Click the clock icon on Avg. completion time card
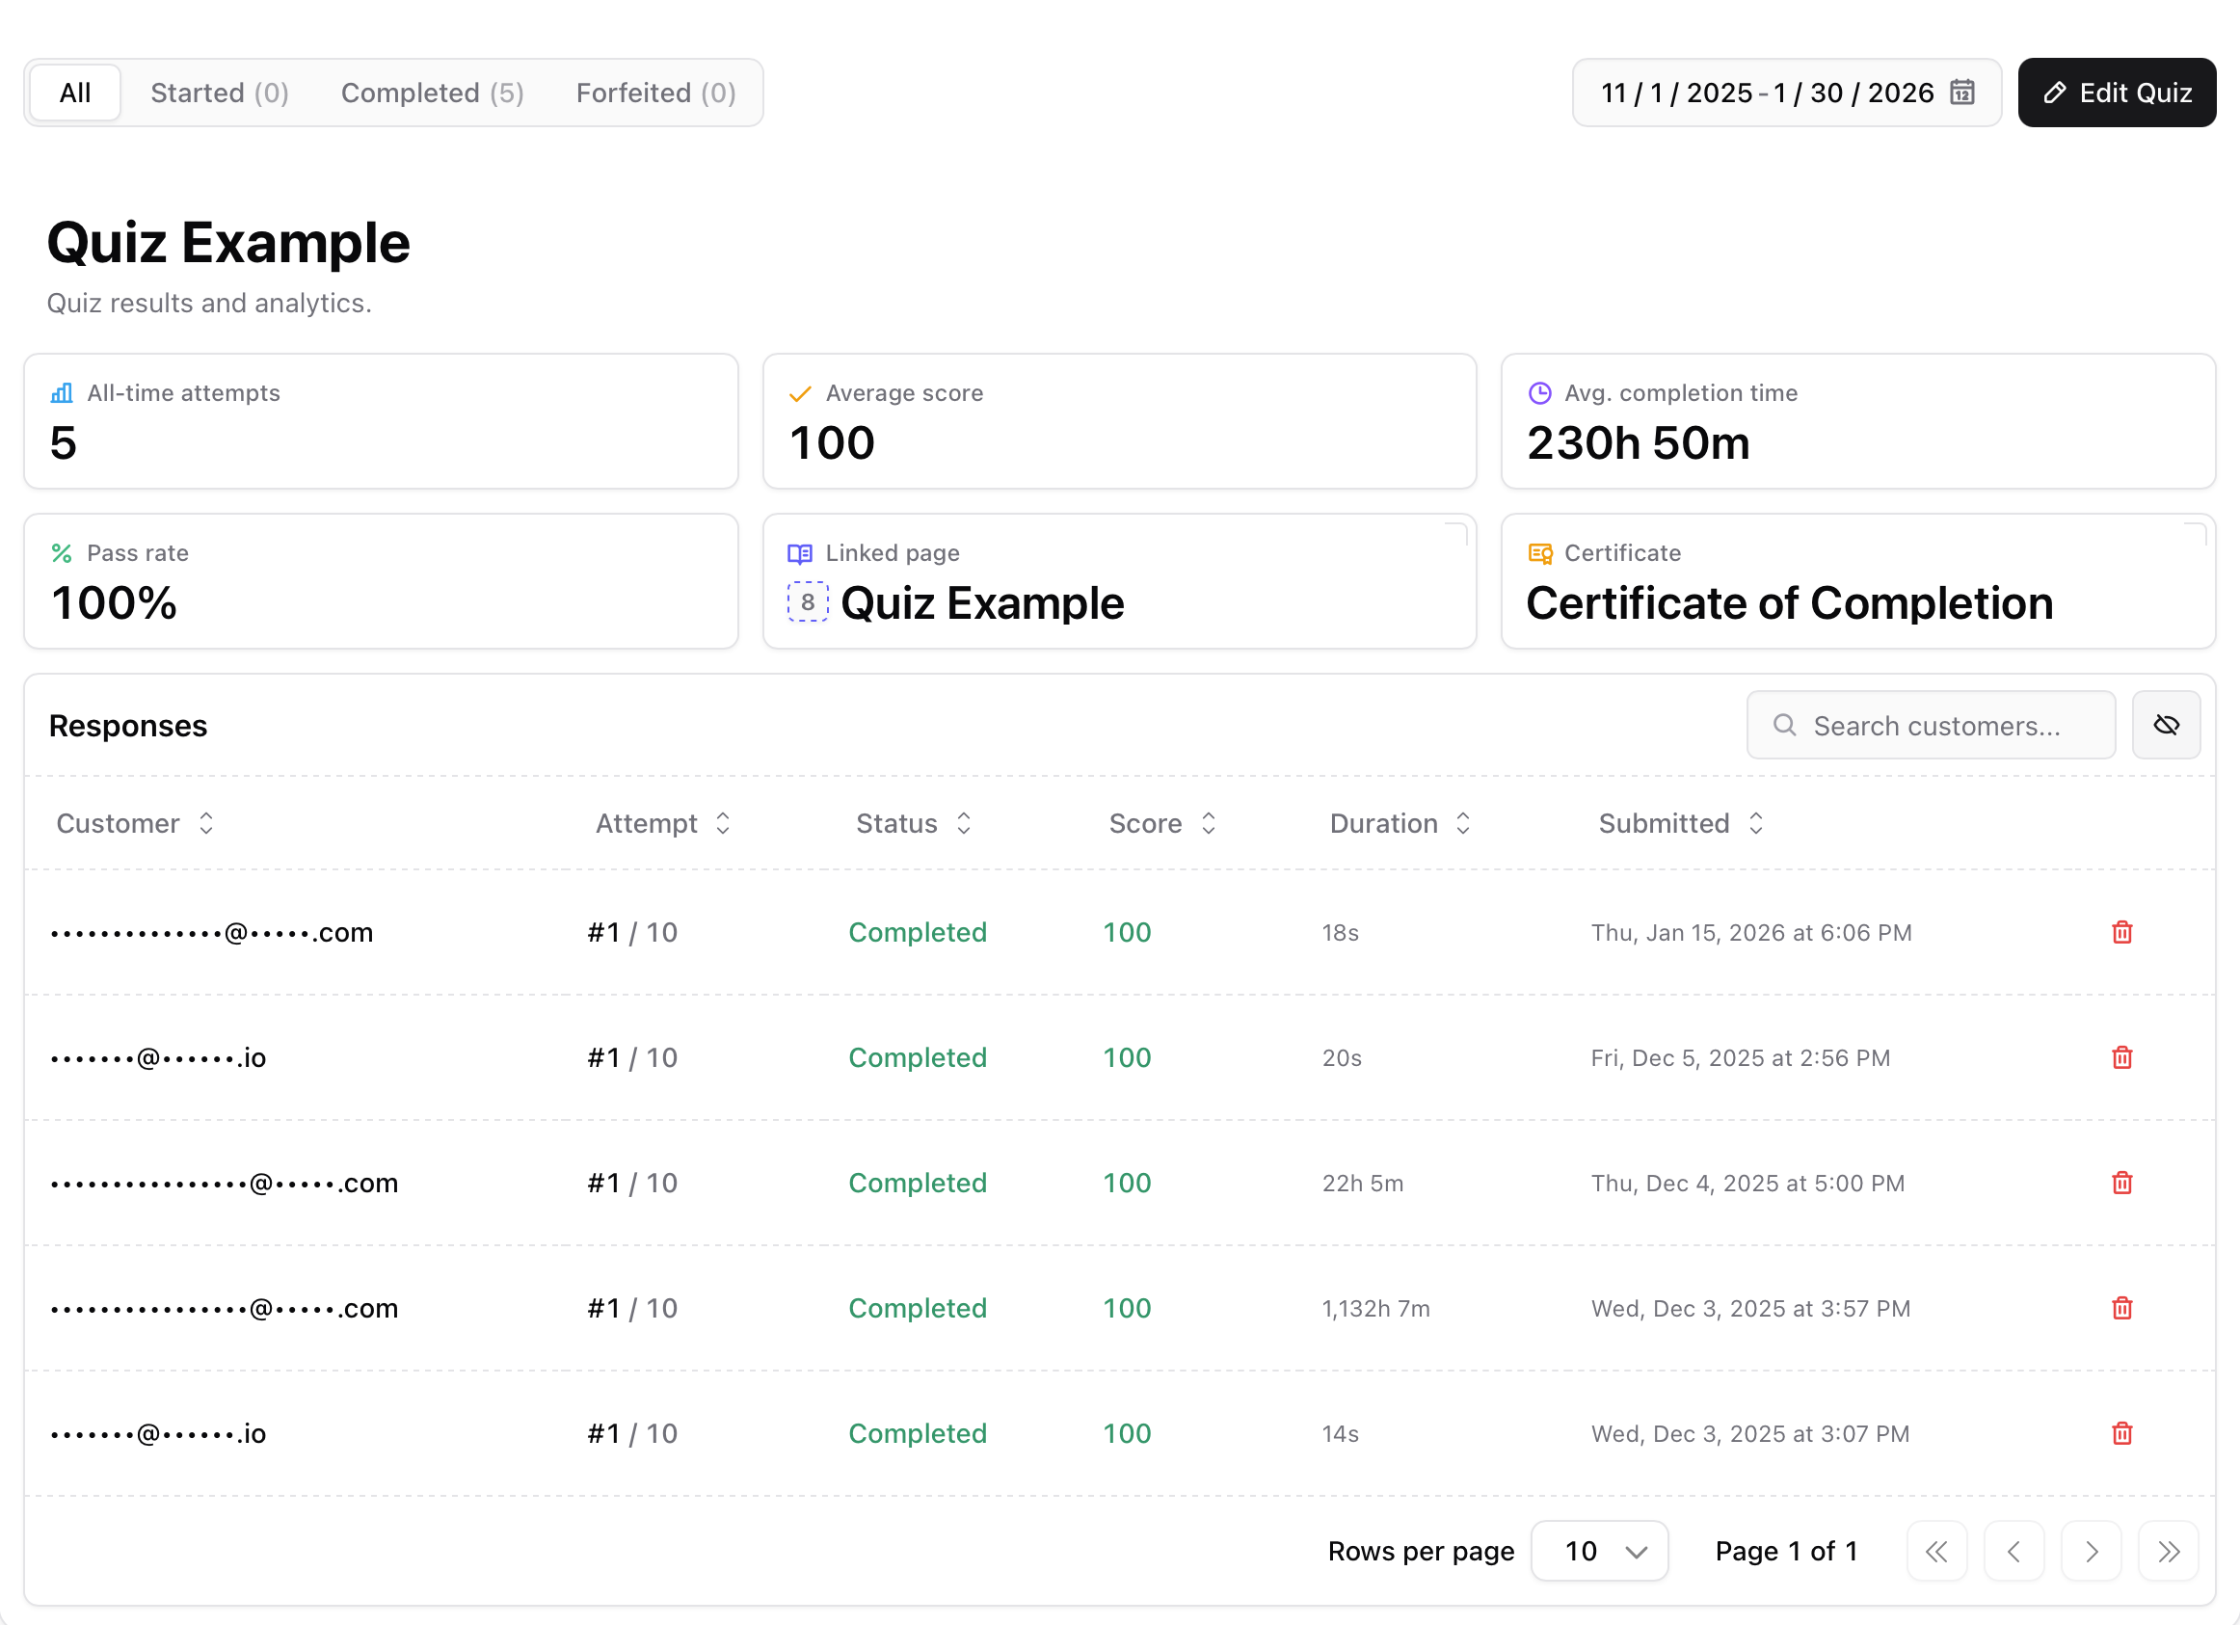 click(1539, 392)
